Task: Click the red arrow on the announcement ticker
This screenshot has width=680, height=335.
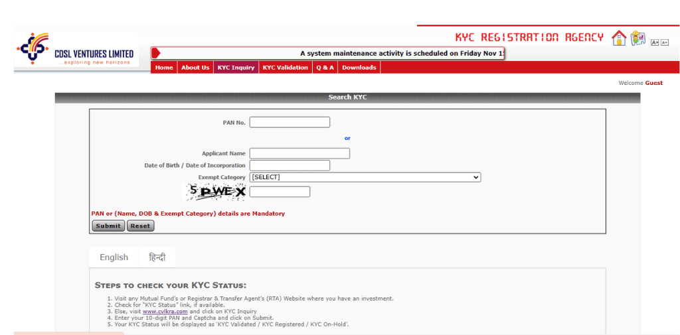Action: 157,53
